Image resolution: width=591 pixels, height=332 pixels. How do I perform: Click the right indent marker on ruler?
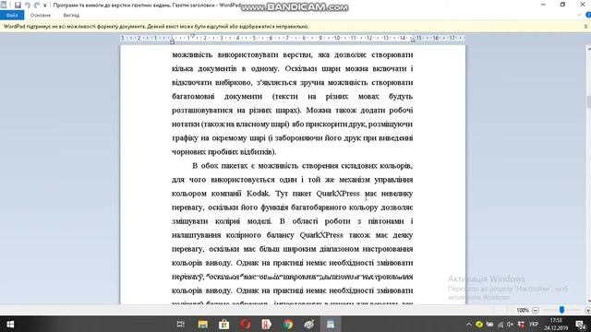(x=413, y=40)
